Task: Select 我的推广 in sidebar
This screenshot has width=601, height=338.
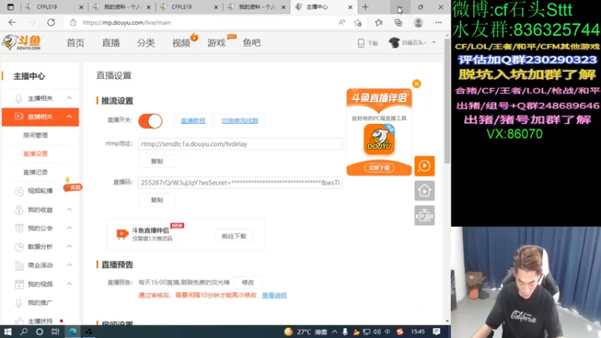Action: (41, 303)
